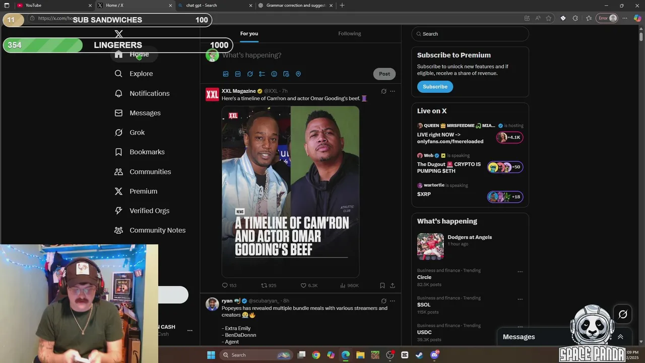Switch to the YouTube browser tab
Viewport: 645px width, 363px height.
pyautogui.click(x=54, y=6)
